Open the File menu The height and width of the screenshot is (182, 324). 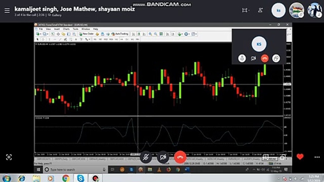click(40, 29)
